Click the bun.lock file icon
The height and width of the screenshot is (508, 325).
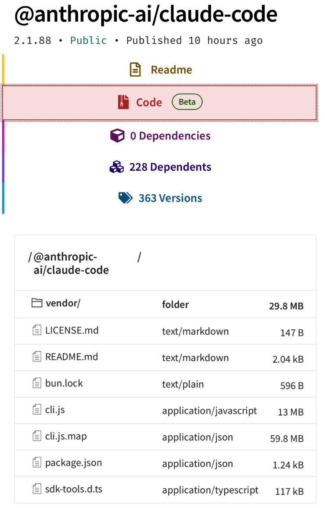coord(37,383)
